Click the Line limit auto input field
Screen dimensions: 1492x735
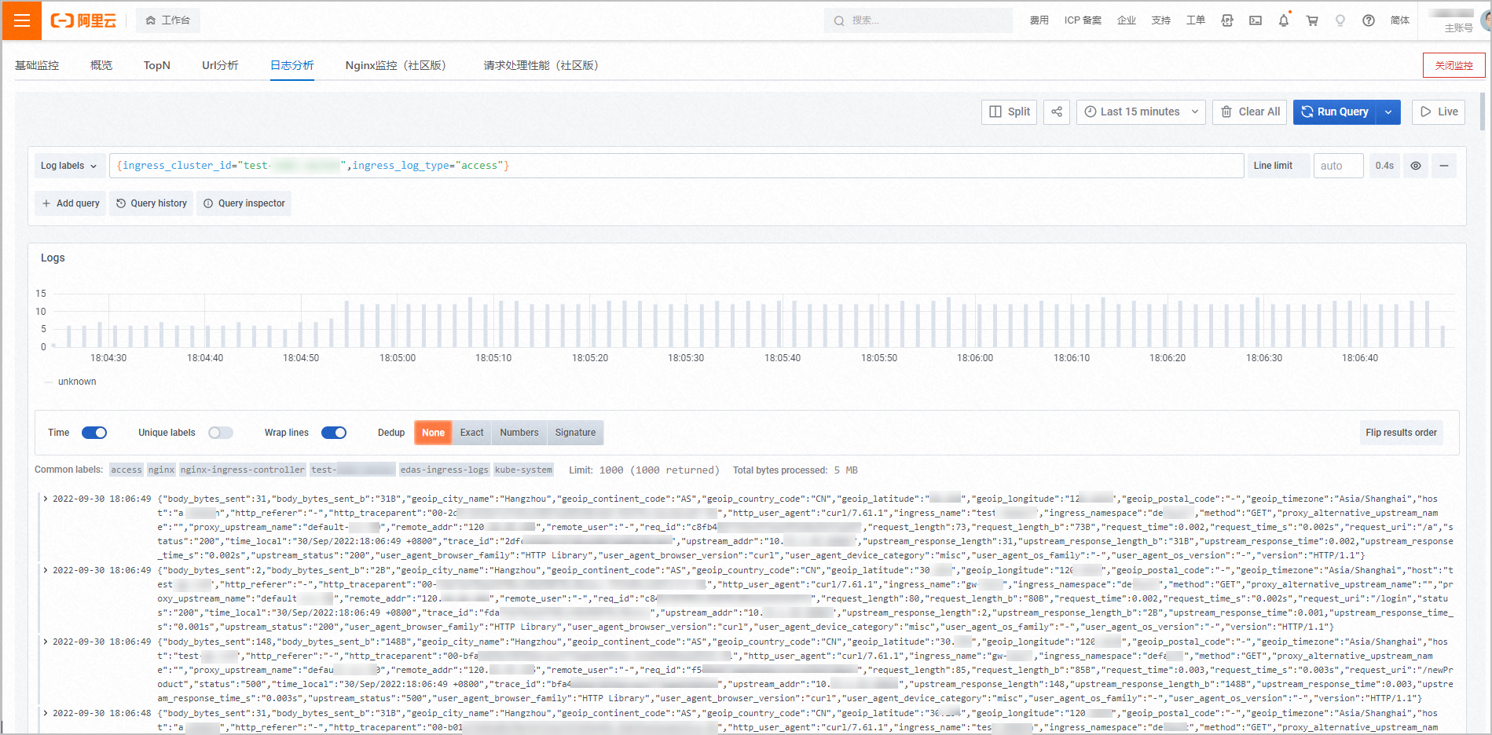click(1338, 166)
